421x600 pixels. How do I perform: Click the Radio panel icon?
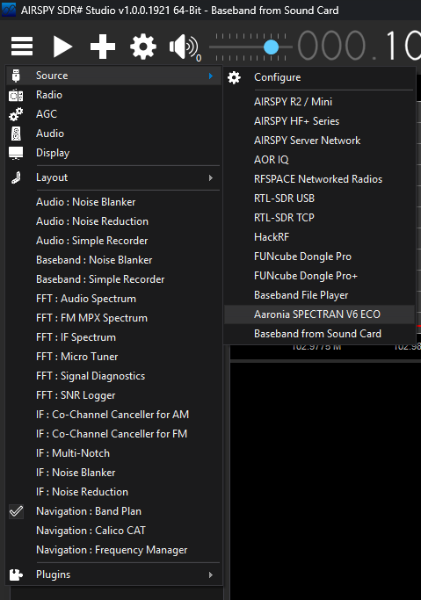[x=16, y=95]
